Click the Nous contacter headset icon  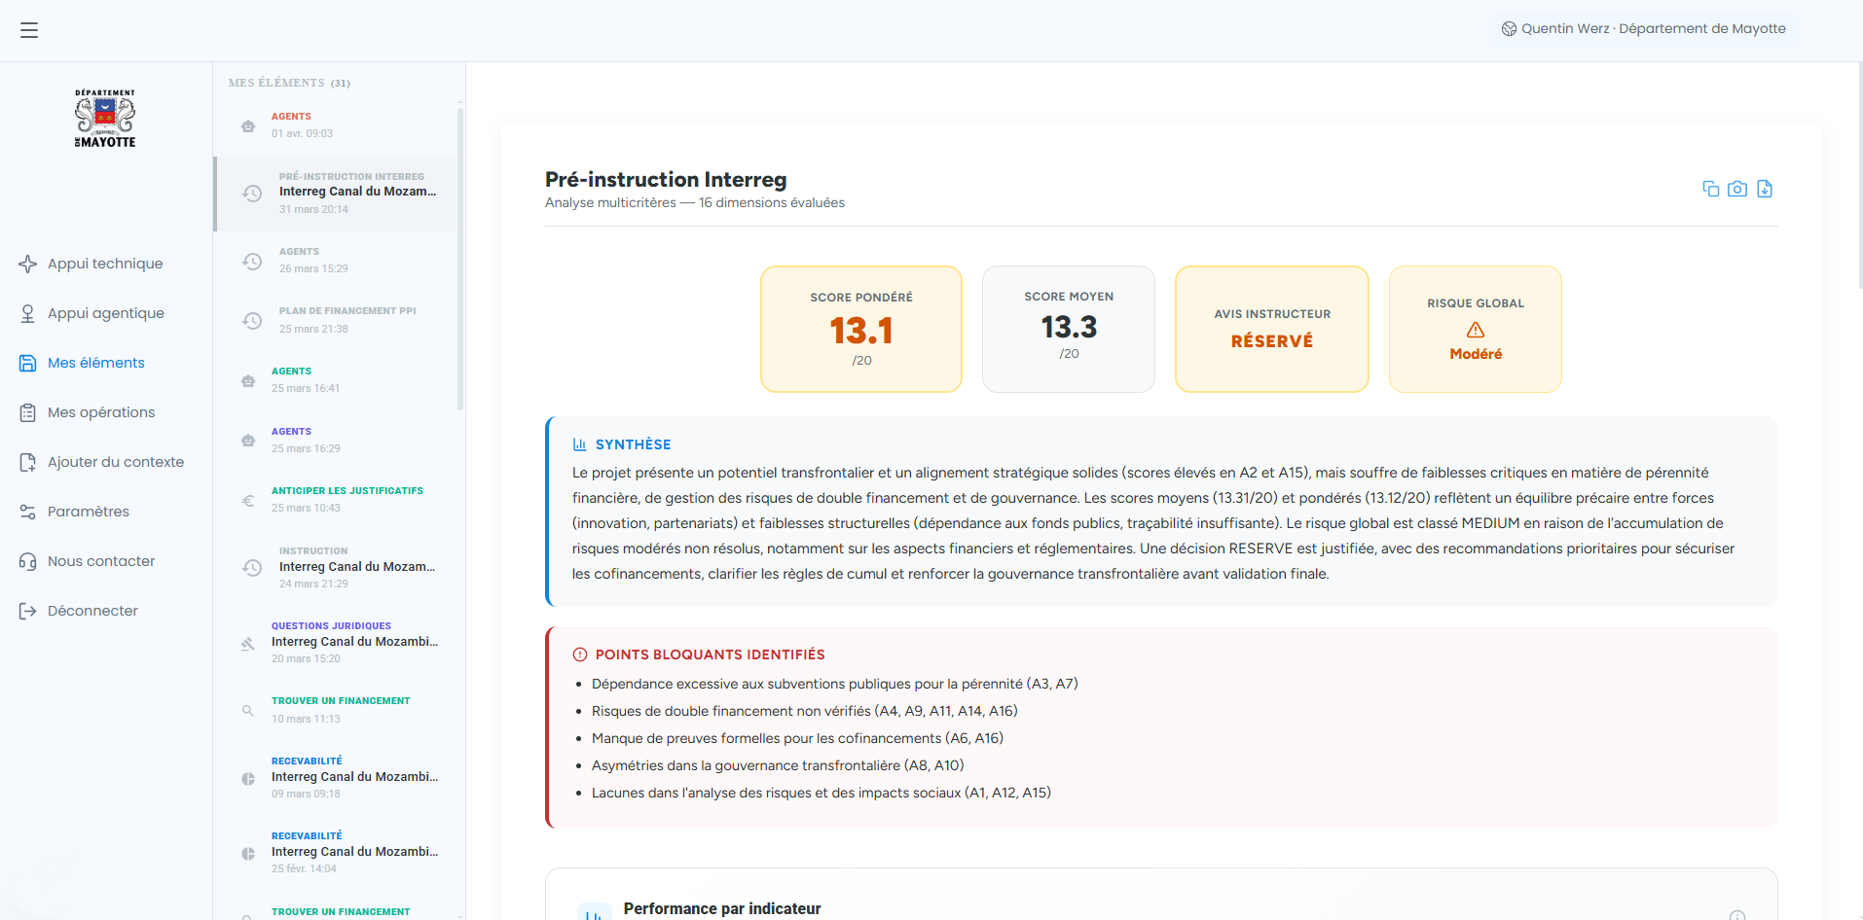click(x=28, y=561)
